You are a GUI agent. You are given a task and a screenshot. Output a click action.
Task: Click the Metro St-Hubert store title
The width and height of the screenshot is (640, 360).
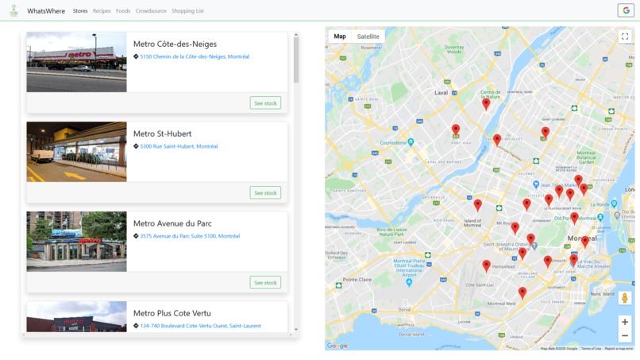pyautogui.click(x=162, y=134)
